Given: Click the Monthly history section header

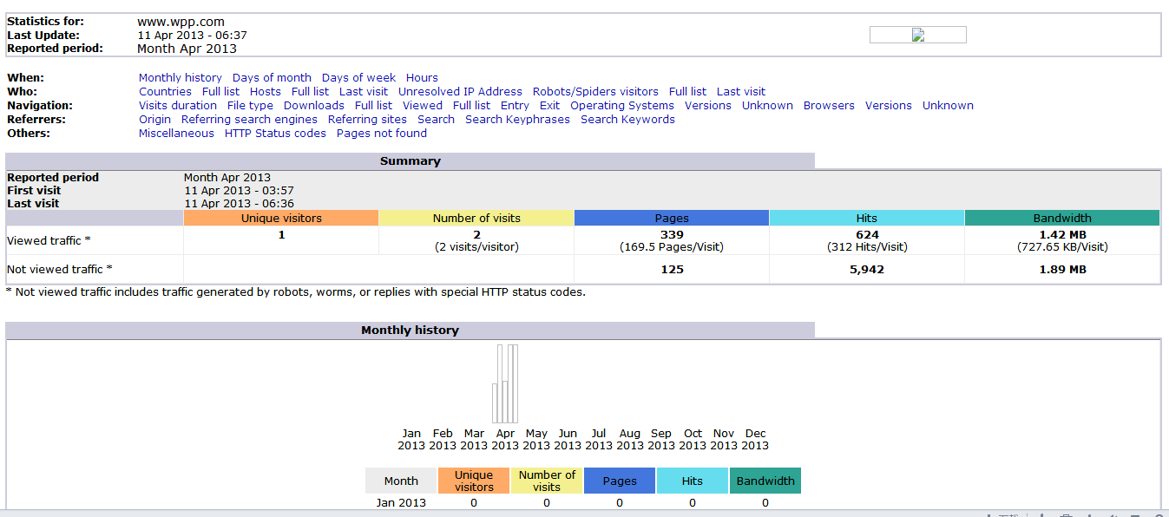Looking at the screenshot, I should 410,330.
